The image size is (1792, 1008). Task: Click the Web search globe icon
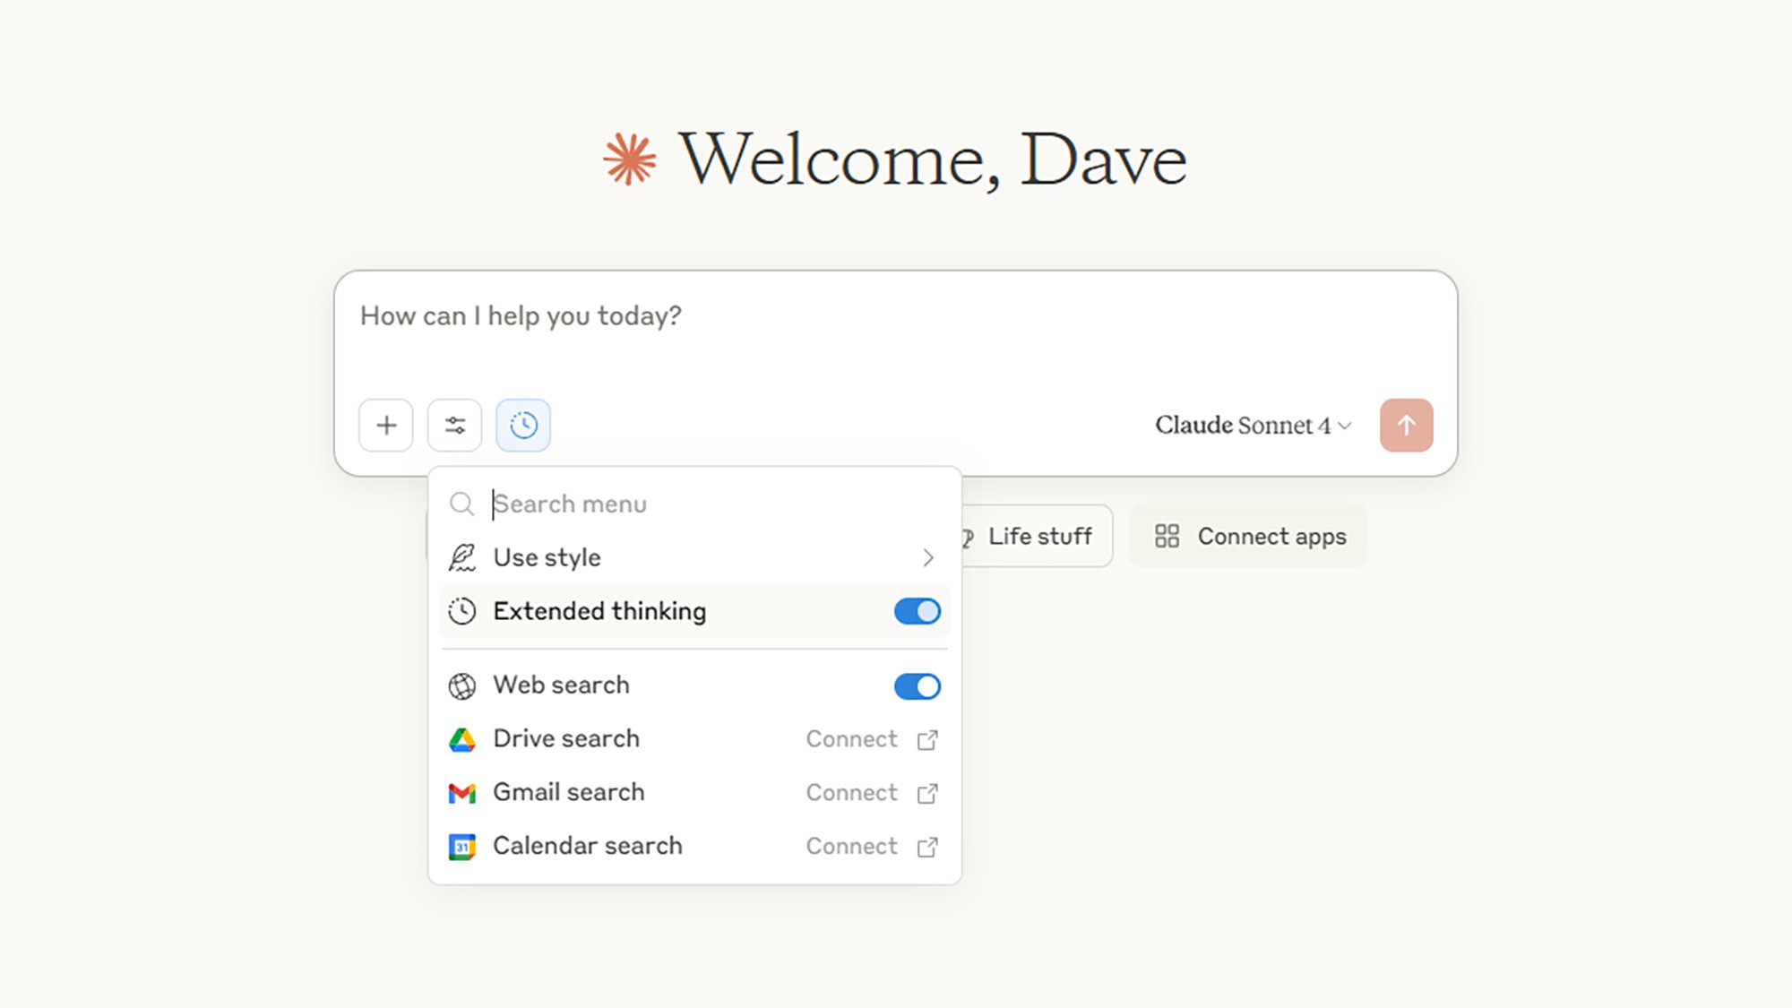[x=461, y=686]
